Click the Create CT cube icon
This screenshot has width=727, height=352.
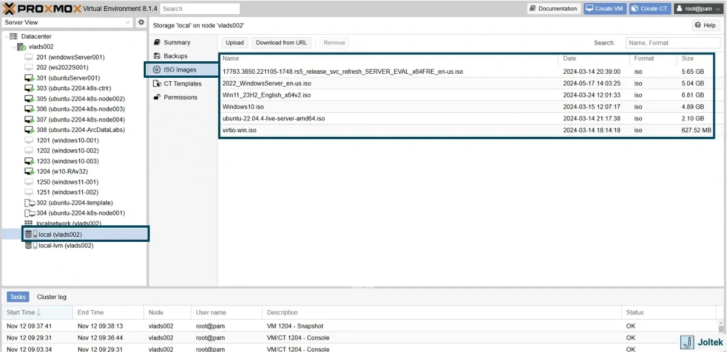(635, 9)
